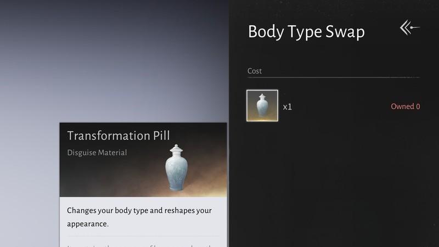Click the 'Changes your body type' description
The image size is (439, 247).
tap(139, 211)
